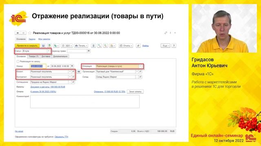Open calendar for Переход права date
The width and height of the screenshot is (261, 146).
(89, 51)
